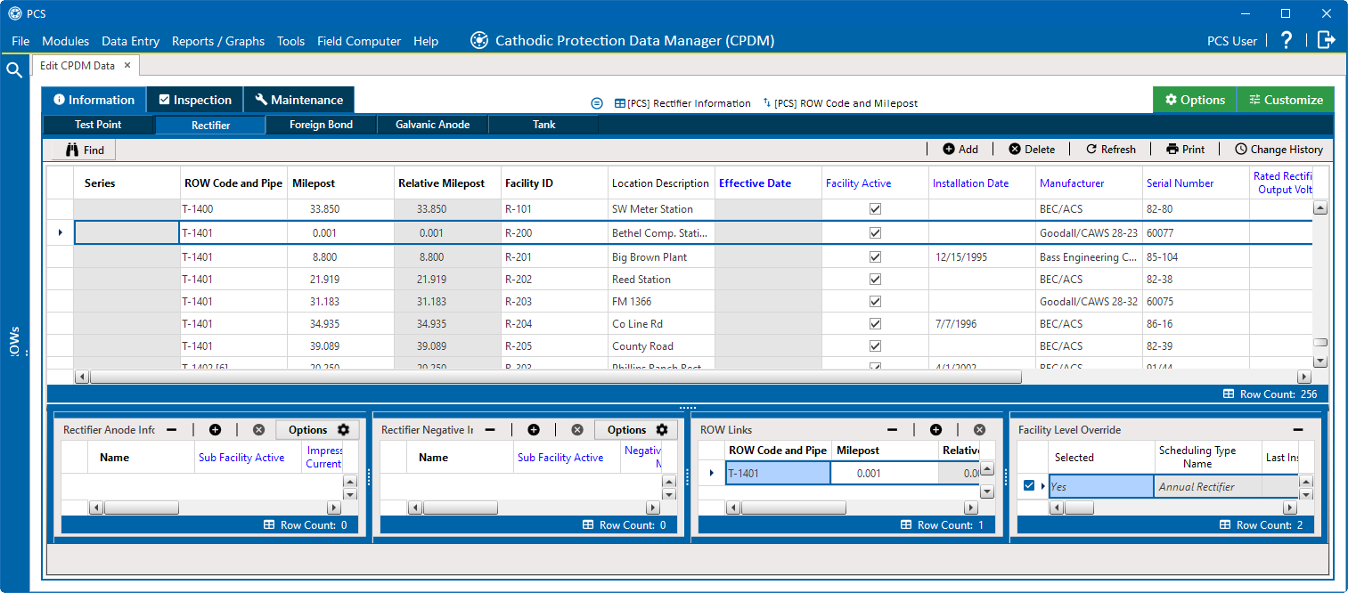Print the rectifier grid
Screen dimensions: 1348x593
click(1185, 150)
